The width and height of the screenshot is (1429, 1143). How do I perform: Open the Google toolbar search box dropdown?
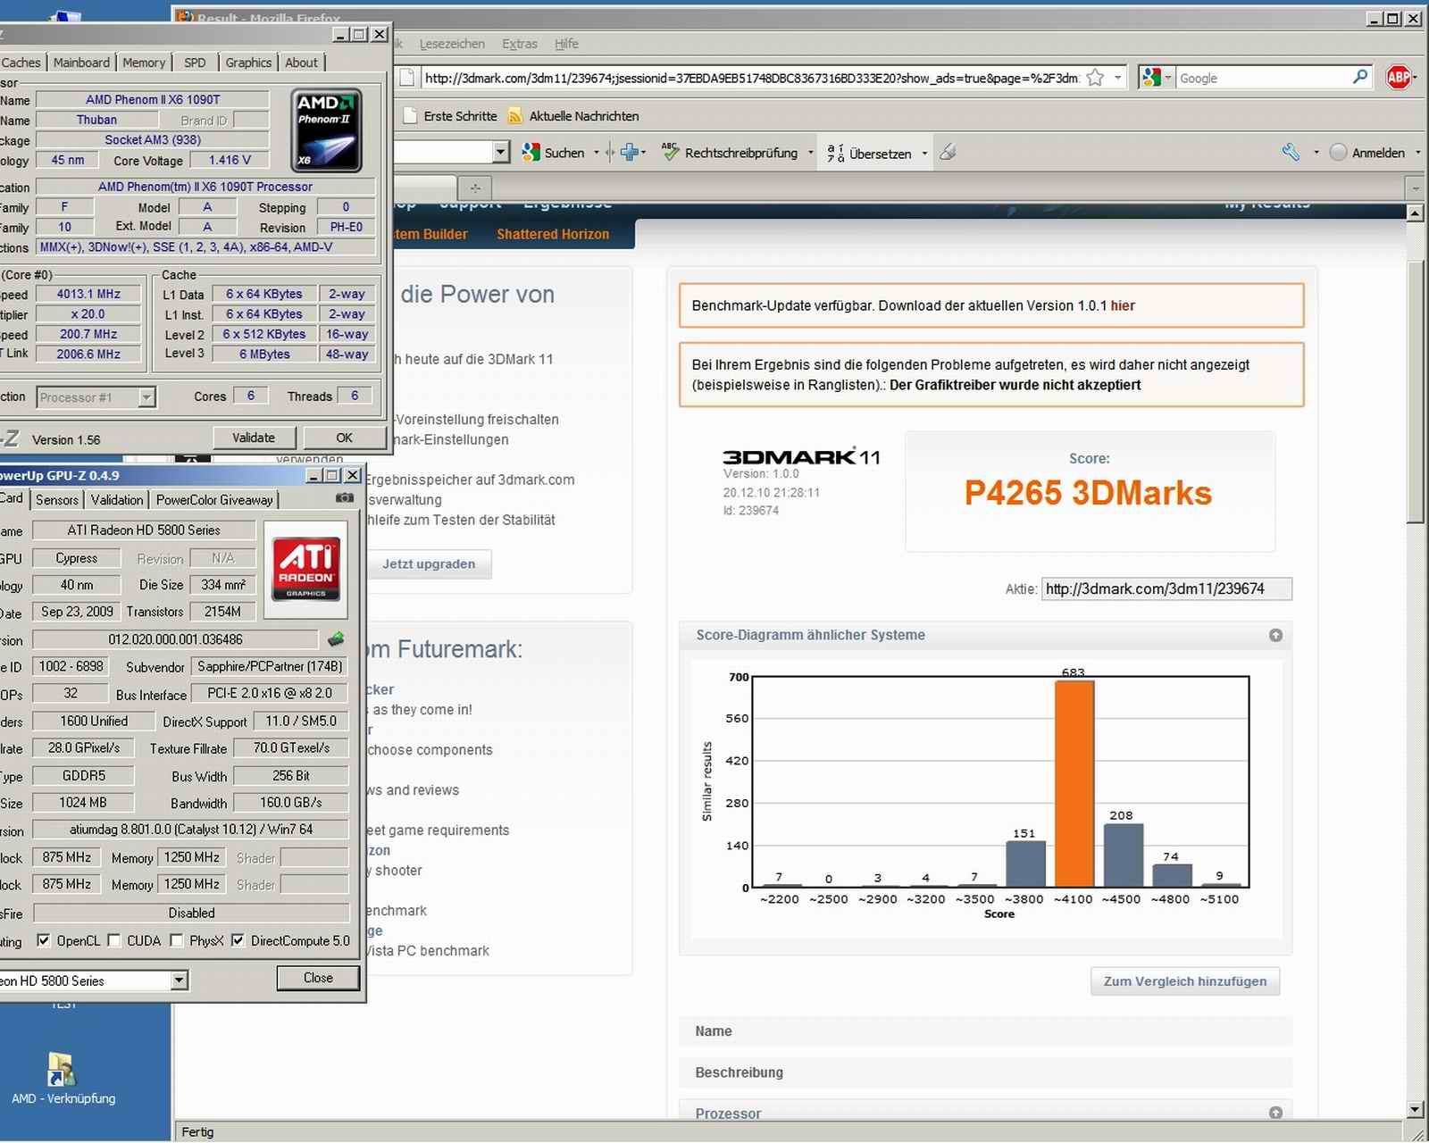pyautogui.click(x=501, y=152)
